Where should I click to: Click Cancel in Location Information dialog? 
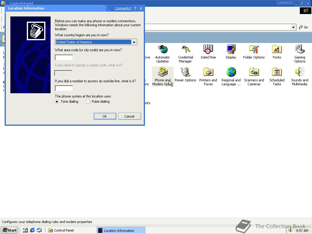pyautogui.click(x=129, y=116)
